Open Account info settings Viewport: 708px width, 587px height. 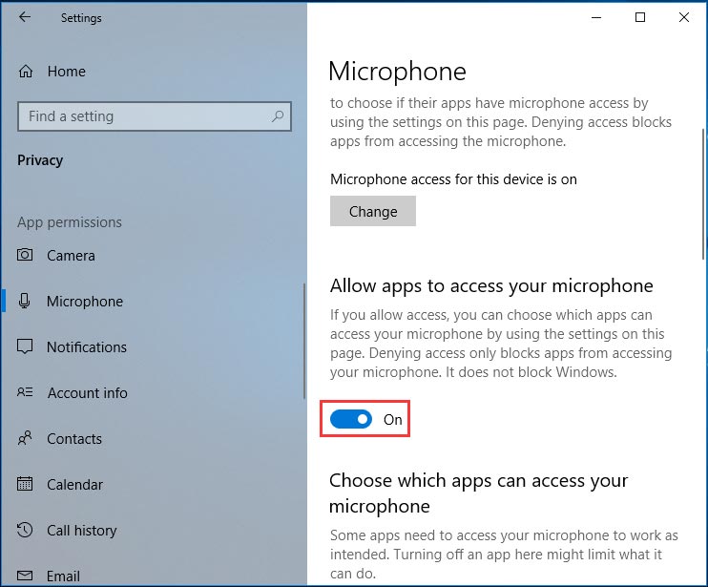[x=88, y=393]
